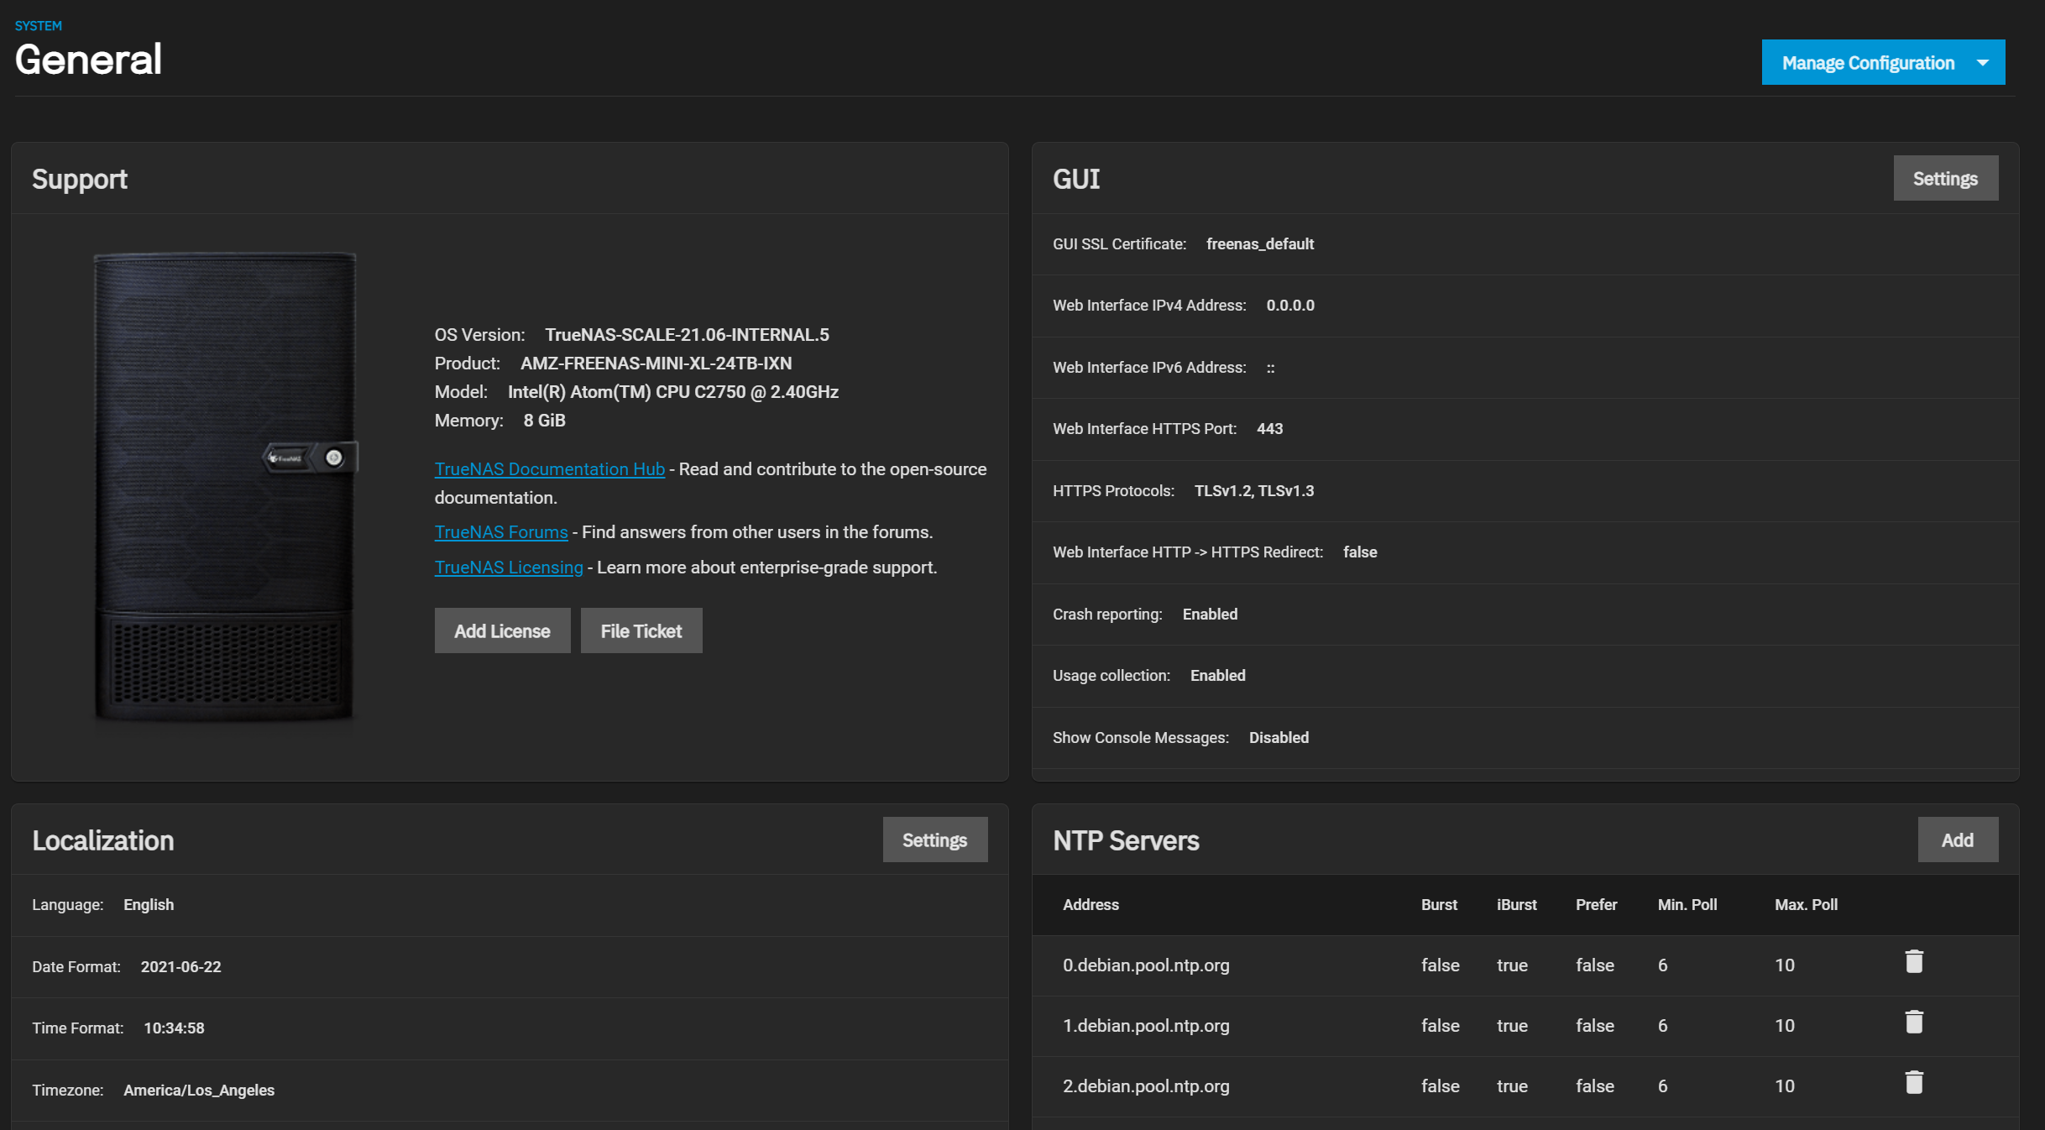Click the Prefer column header
This screenshot has height=1130, width=2045.
(x=1595, y=905)
